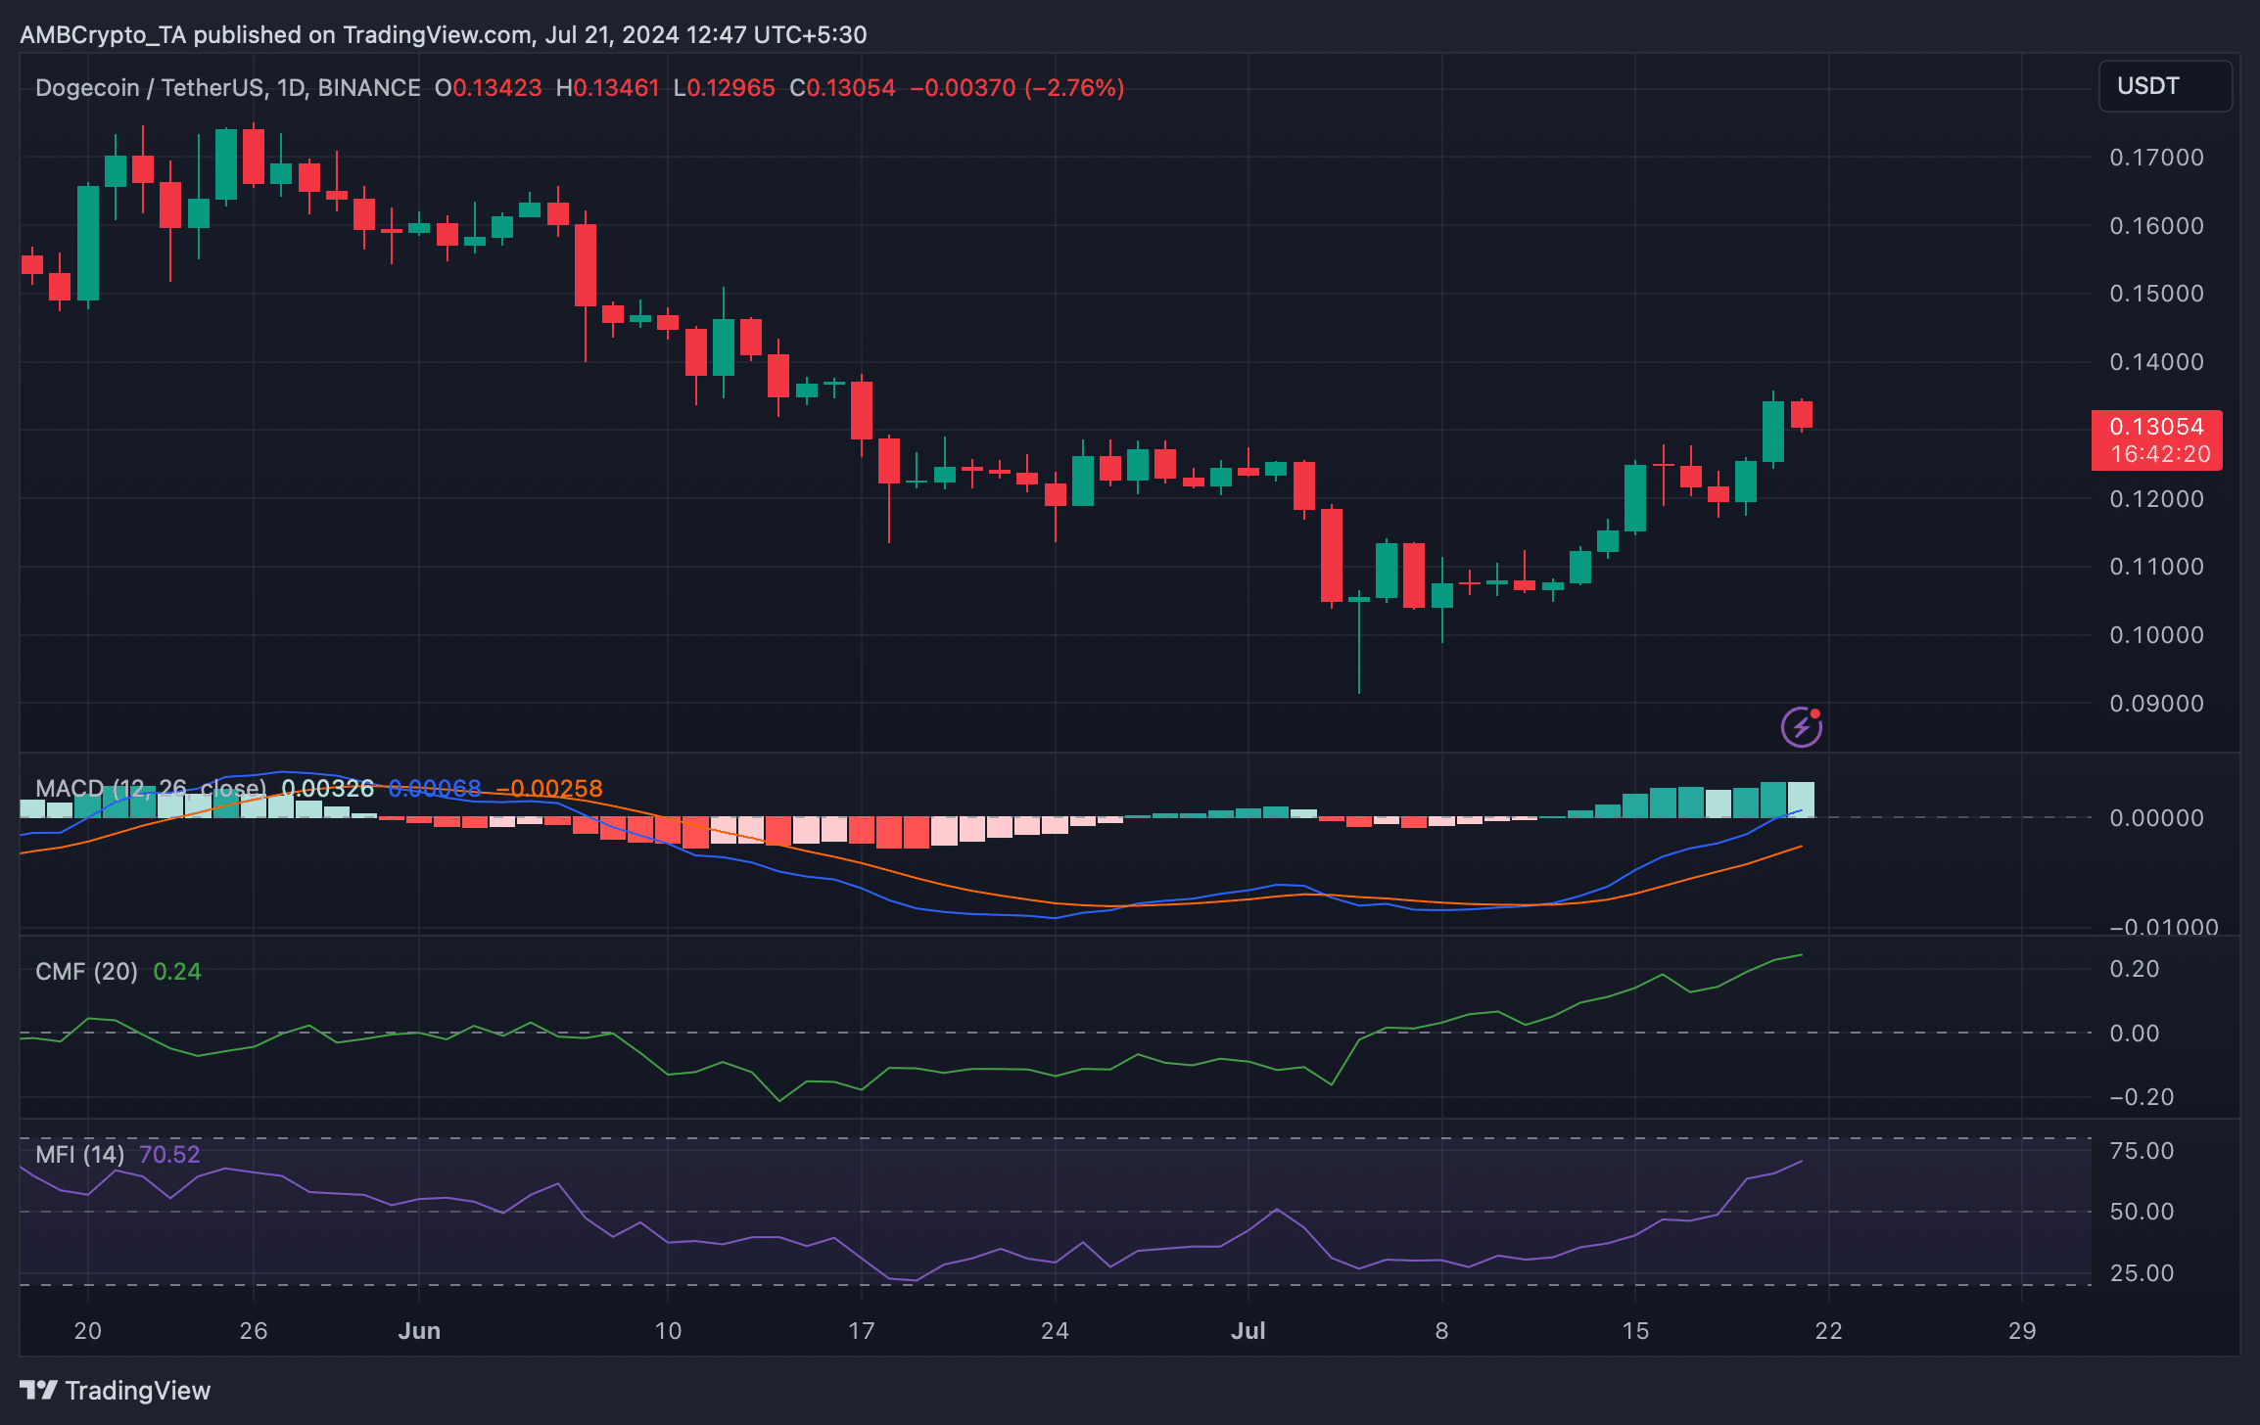Image resolution: width=2260 pixels, height=1425 pixels.
Task: Click the purple lightning bolt flash icon
Action: tap(1801, 727)
